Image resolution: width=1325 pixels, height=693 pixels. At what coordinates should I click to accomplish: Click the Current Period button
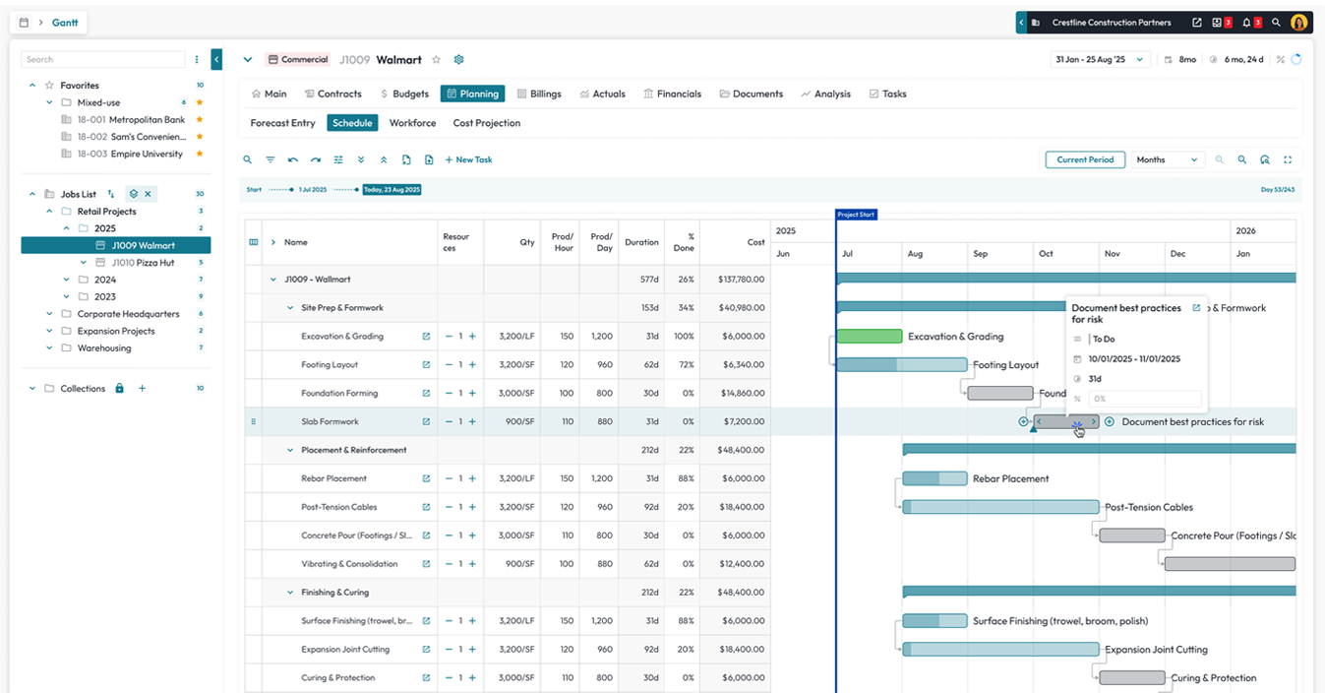pos(1085,159)
